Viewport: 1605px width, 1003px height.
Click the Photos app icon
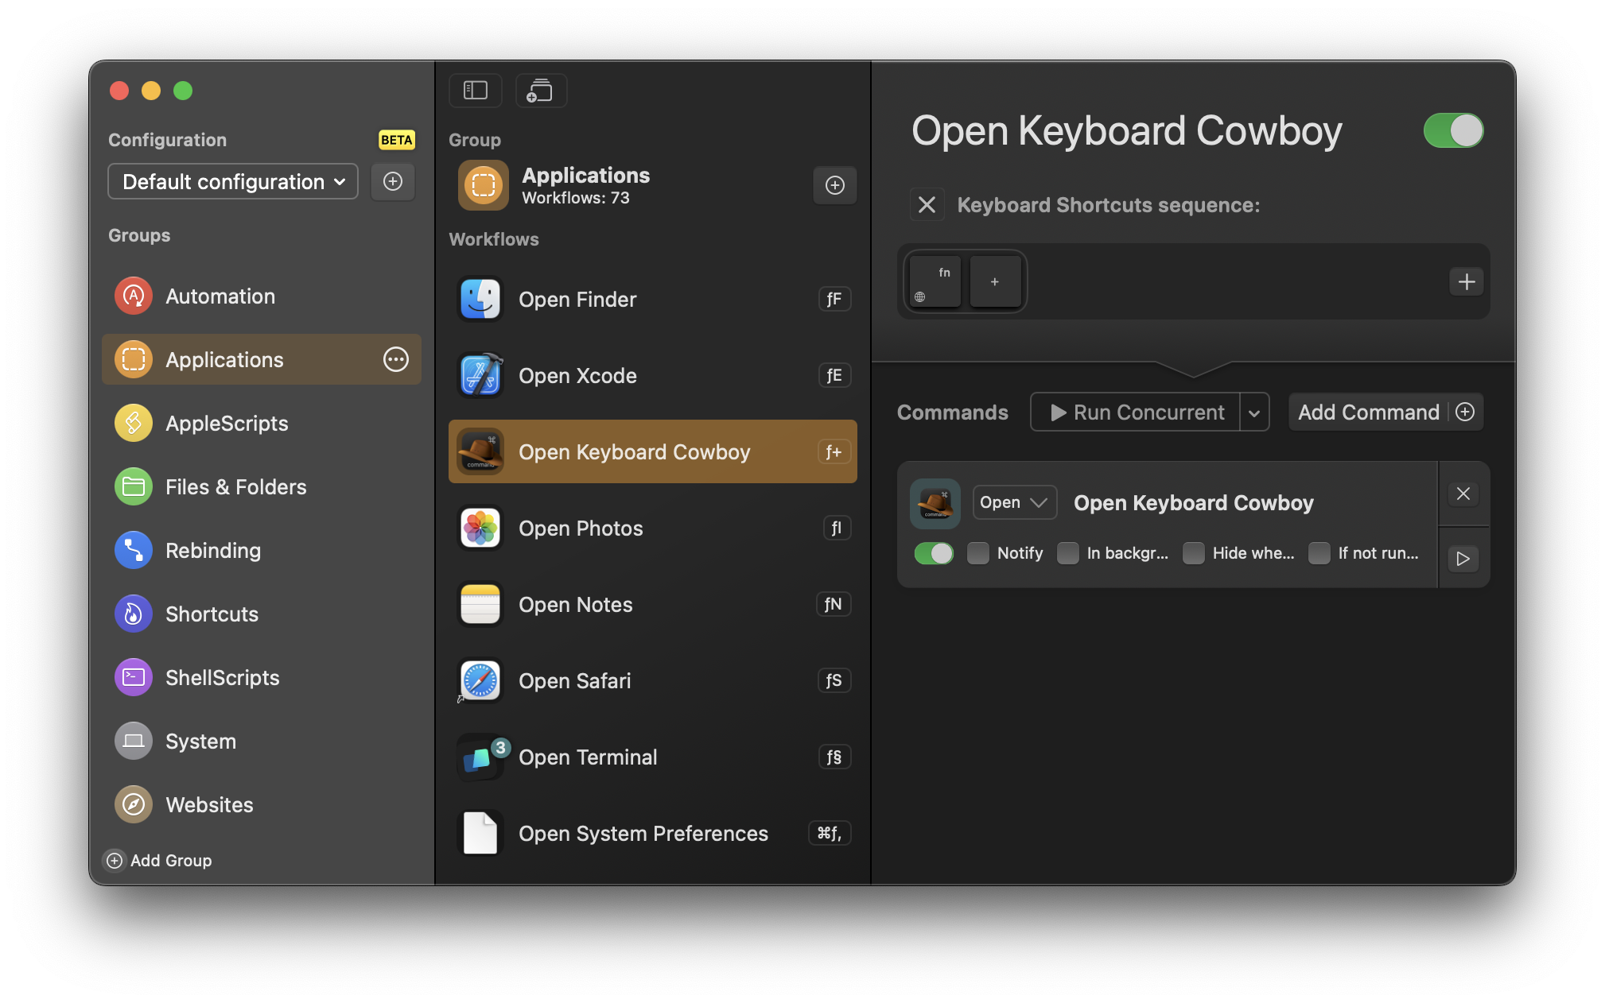pyautogui.click(x=480, y=528)
